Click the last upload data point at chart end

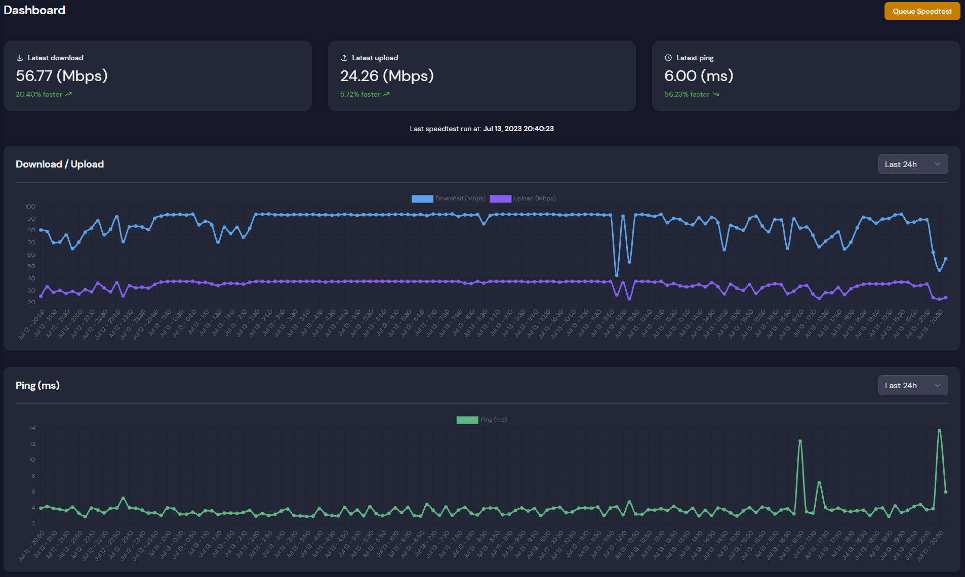click(945, 298)
